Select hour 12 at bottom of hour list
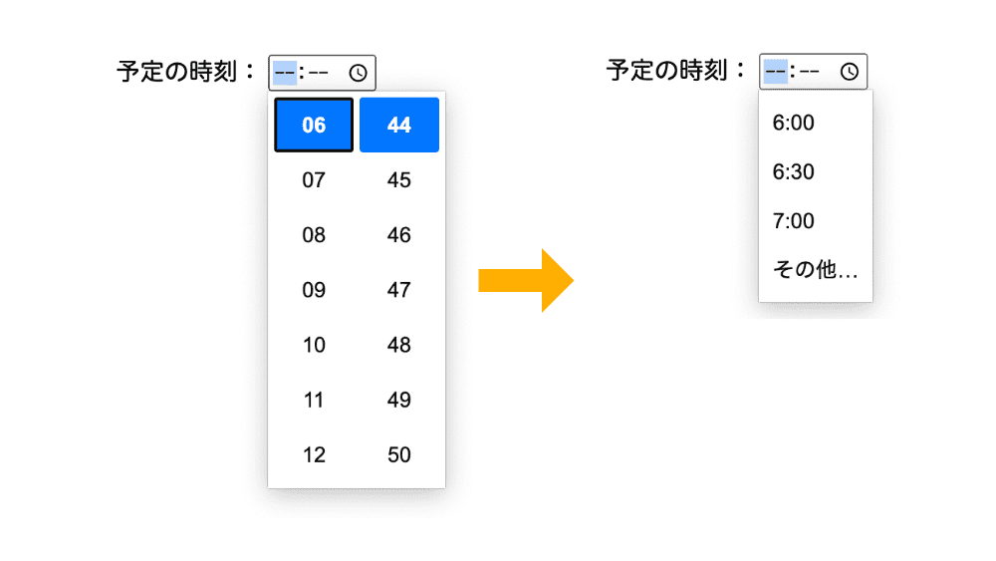 314,455
